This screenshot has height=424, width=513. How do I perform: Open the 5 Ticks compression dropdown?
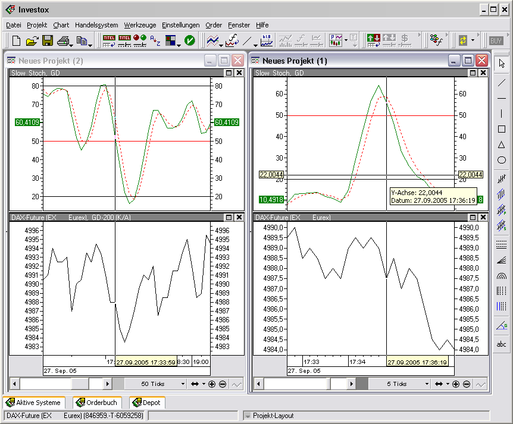tap(427, 384)
